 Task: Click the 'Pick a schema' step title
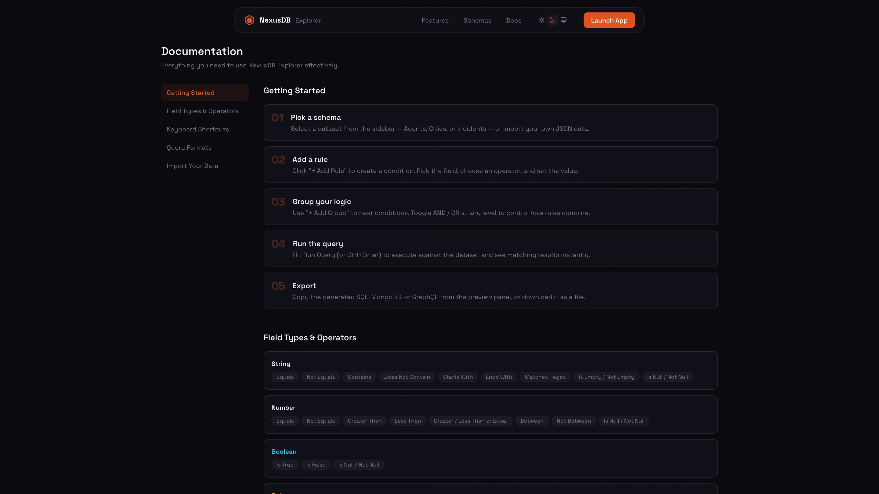click(316, 117)
